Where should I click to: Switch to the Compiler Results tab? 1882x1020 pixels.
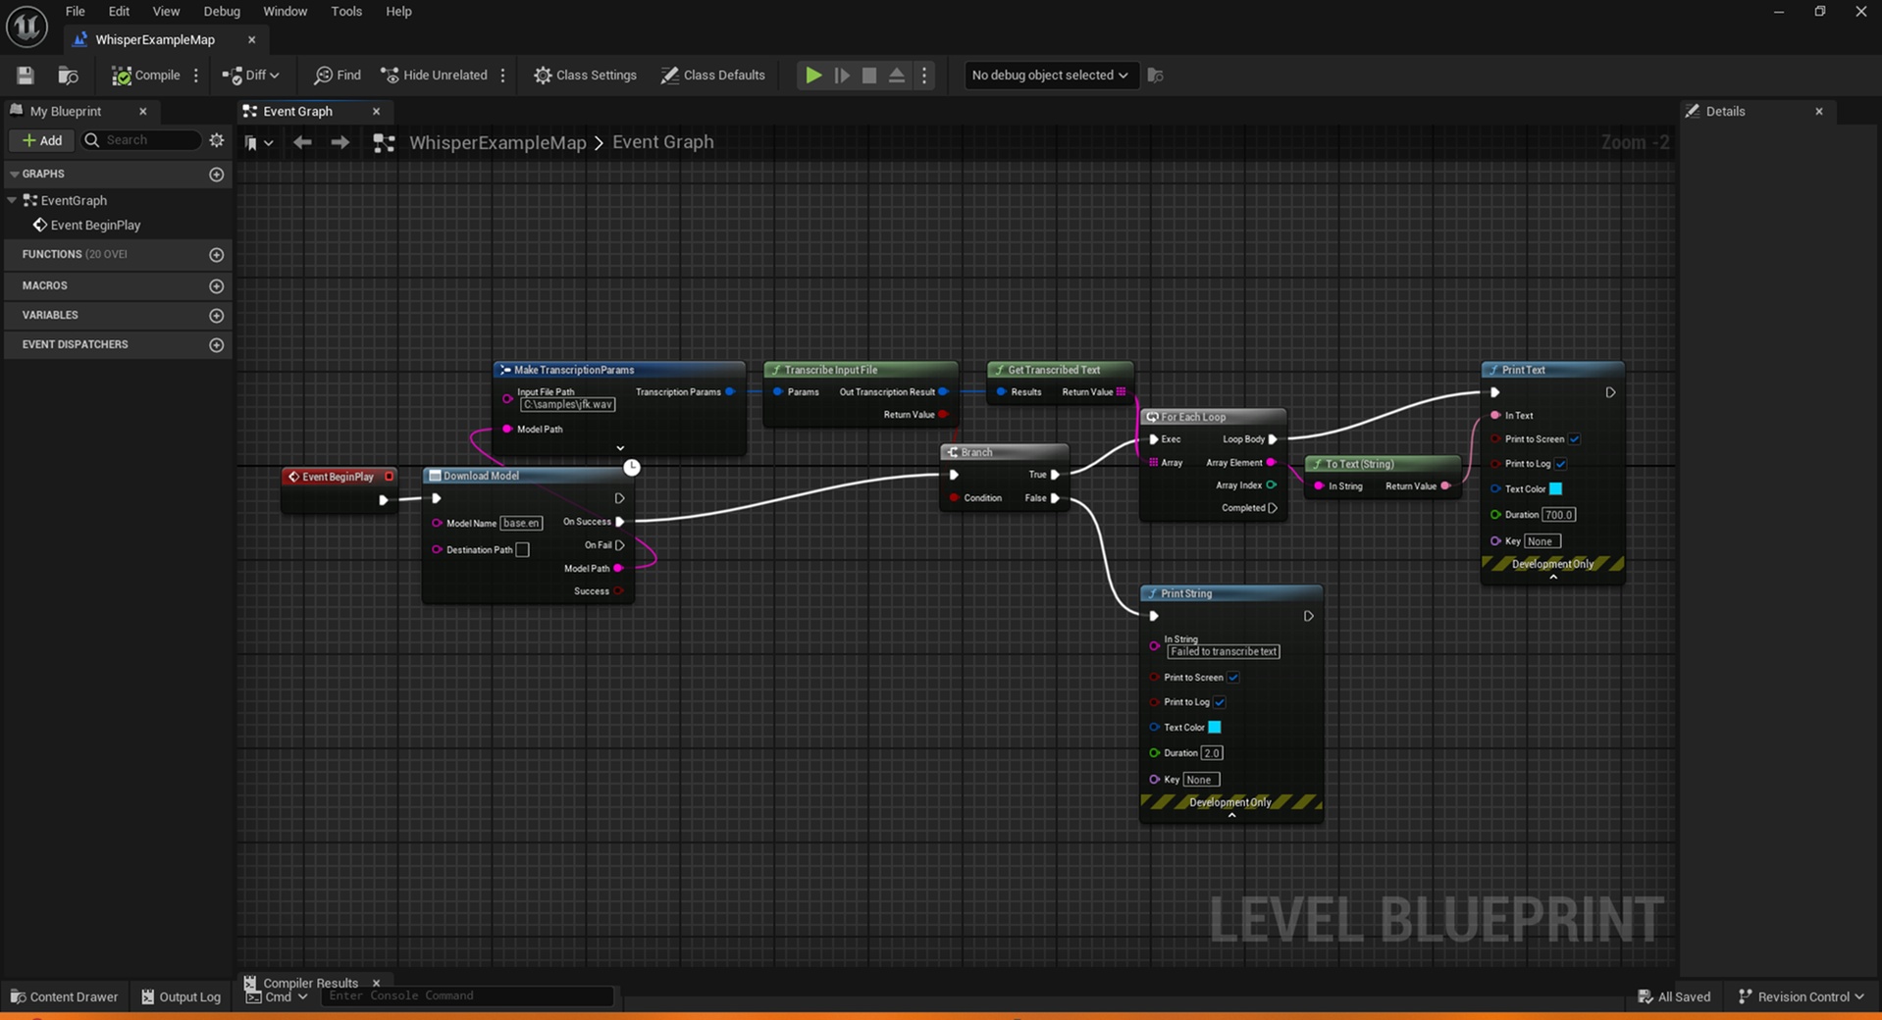[310, 983]
